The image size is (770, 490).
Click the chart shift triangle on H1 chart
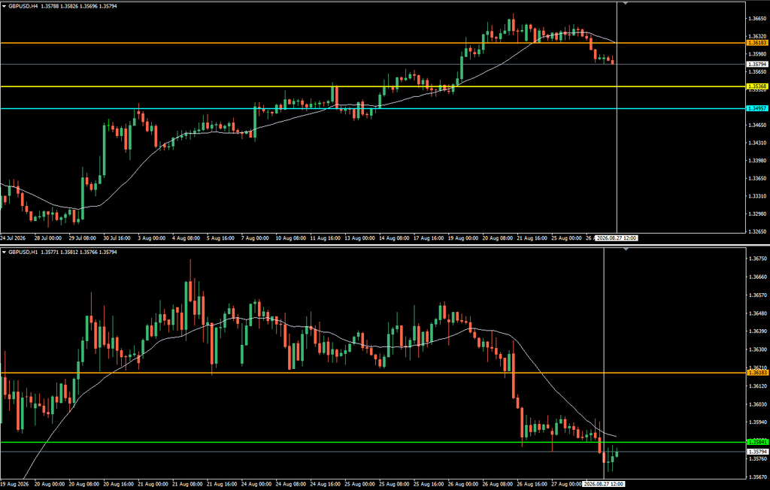(x=626, y=250)
